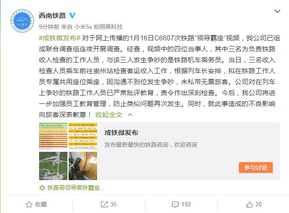Open the aerial landscape thumbnail
The image size is (289, 213).
point(53,166)
